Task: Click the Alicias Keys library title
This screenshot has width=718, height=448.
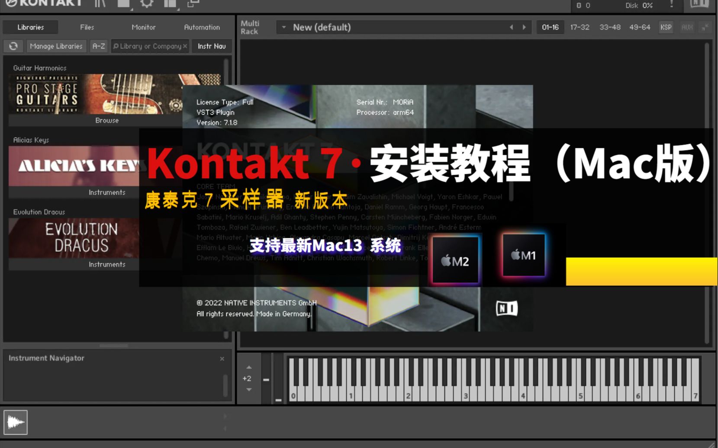Action: click(x=31, y=140)
